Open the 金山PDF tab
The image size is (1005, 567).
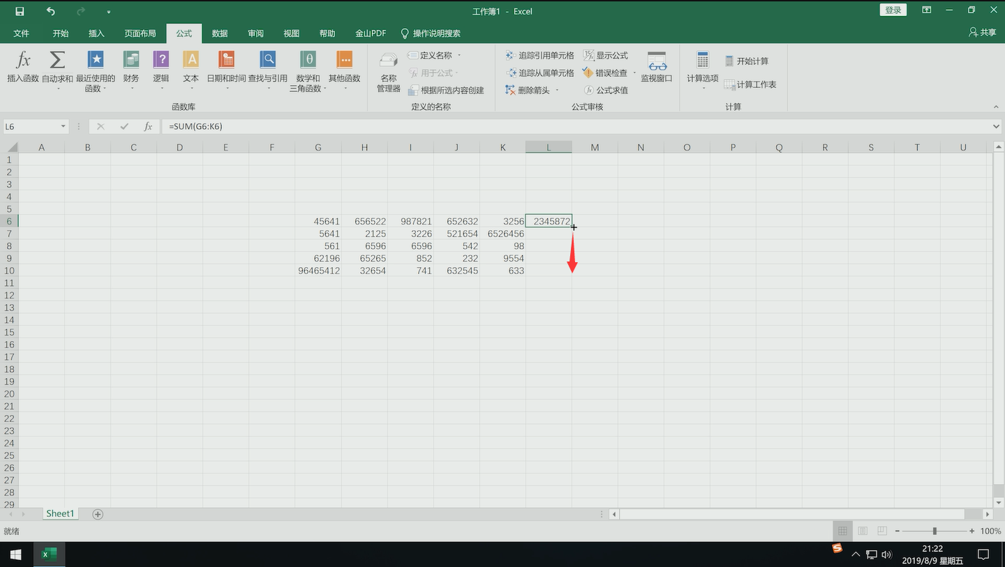[x=371, y=33]
